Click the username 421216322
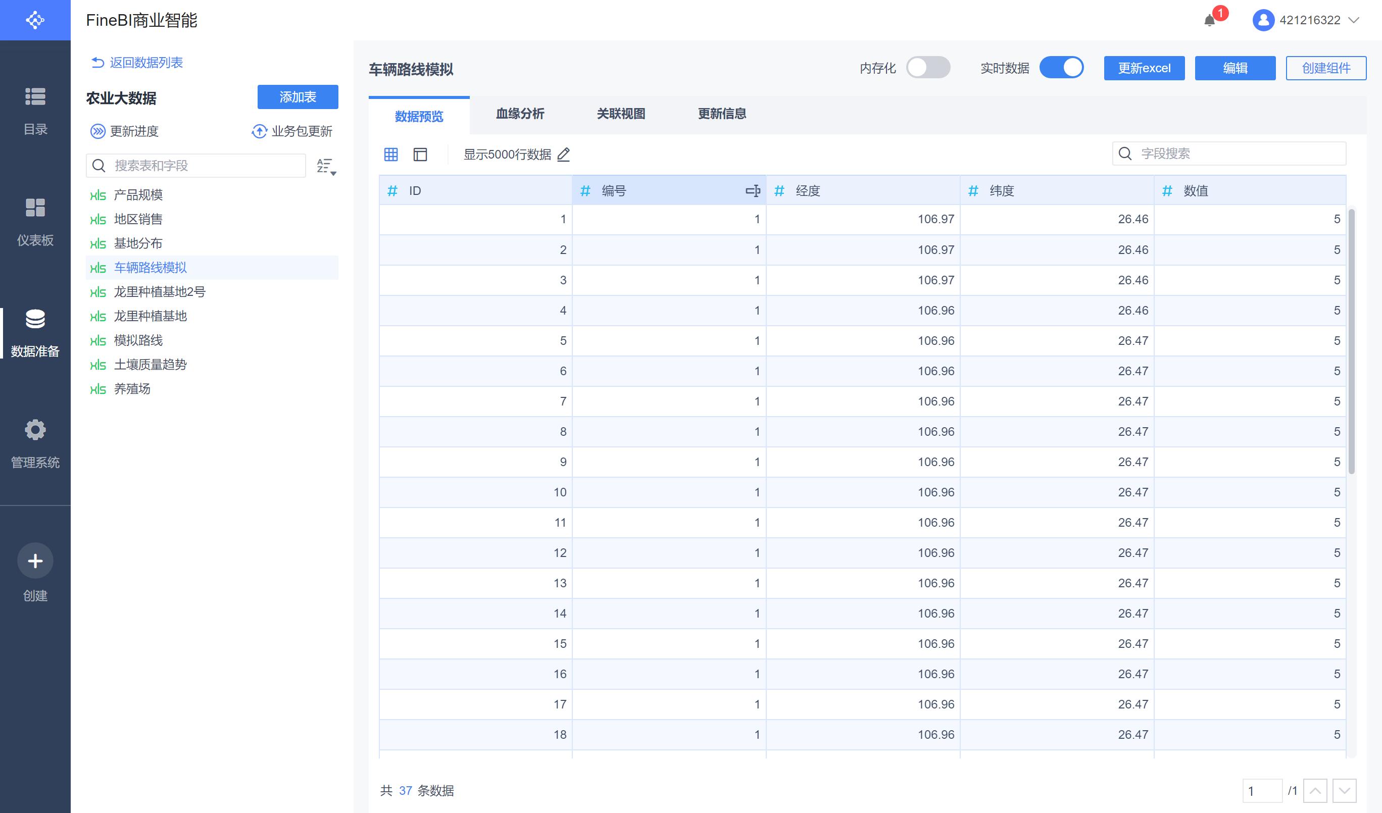This screenshot has height=813, width=1382. coord(1310,20)
